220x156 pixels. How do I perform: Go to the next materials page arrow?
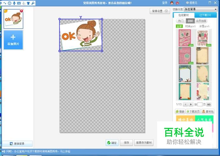pyautogui.click(x=191, y=104)
